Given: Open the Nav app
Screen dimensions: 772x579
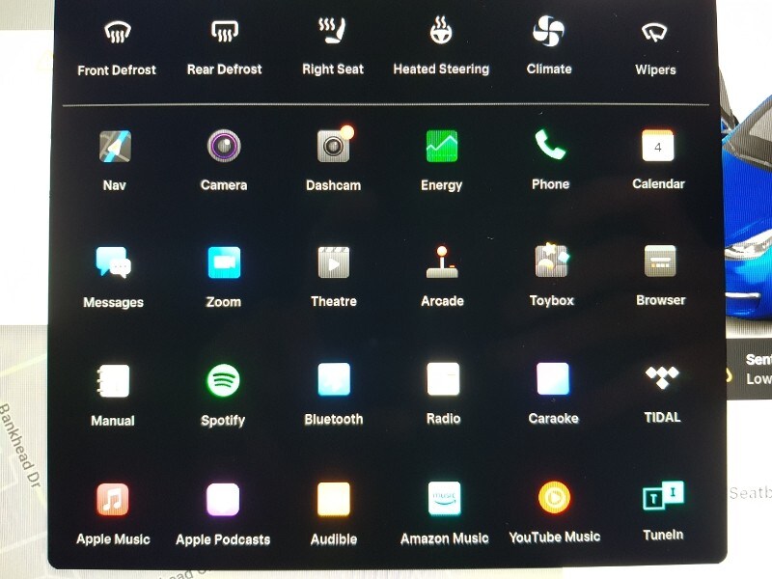Looking at the screenshot, I should (x=115, y=148).
